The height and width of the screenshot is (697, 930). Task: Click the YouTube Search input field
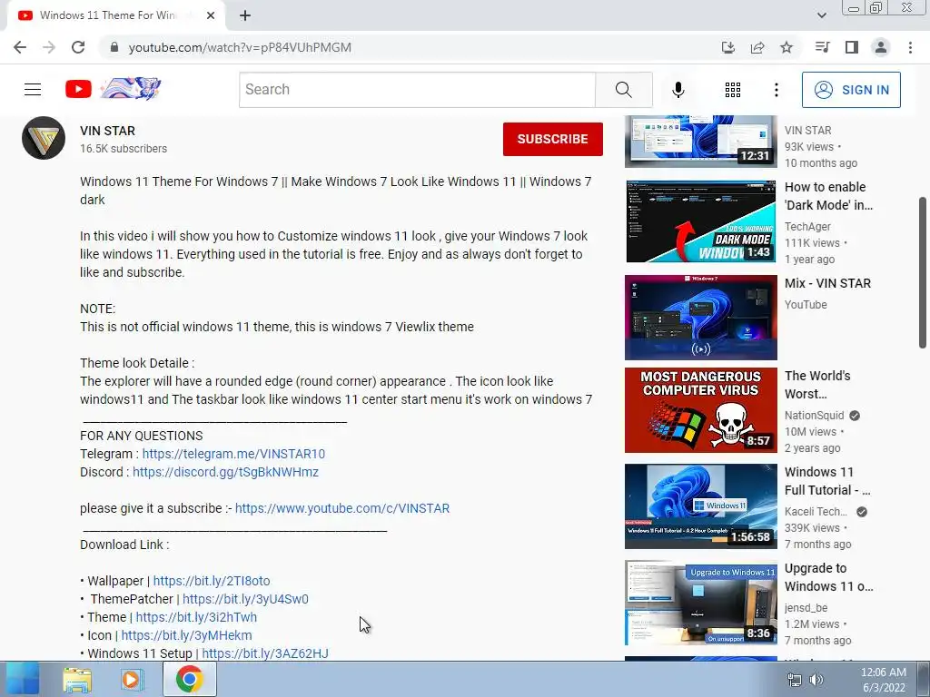click(x=417, y=90)
